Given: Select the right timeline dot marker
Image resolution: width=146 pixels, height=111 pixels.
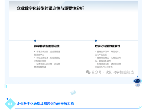Looking at the screenshot, I should [x=96, y=41].
